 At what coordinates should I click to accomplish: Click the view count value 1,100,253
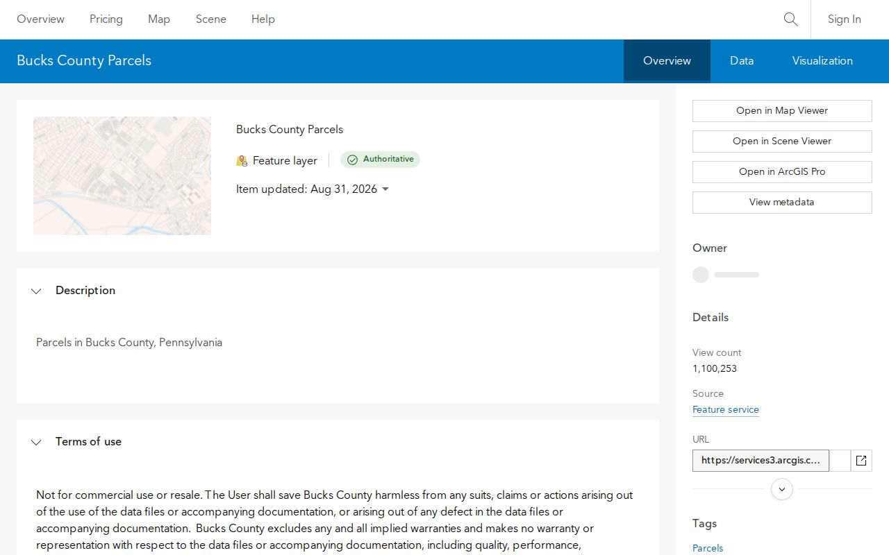(715, 368)
